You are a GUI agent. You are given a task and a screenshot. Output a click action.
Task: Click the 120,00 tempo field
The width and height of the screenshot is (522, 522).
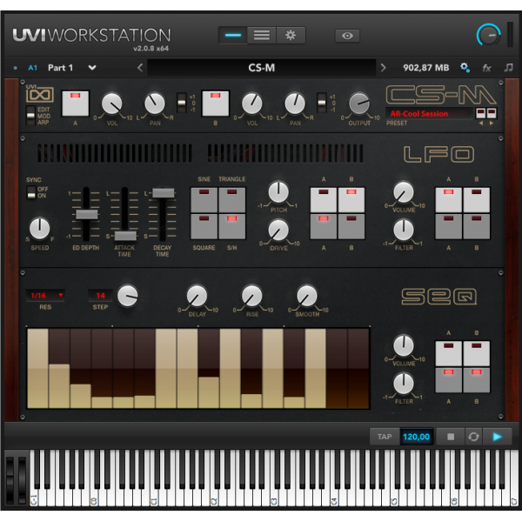tap(416, 437)
